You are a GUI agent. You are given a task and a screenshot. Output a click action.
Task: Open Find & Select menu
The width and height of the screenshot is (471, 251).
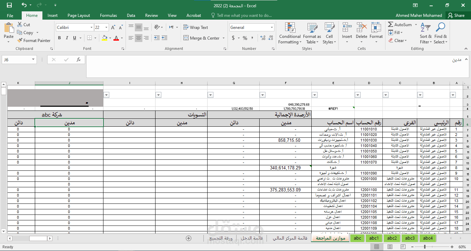(x=441, y=33)
